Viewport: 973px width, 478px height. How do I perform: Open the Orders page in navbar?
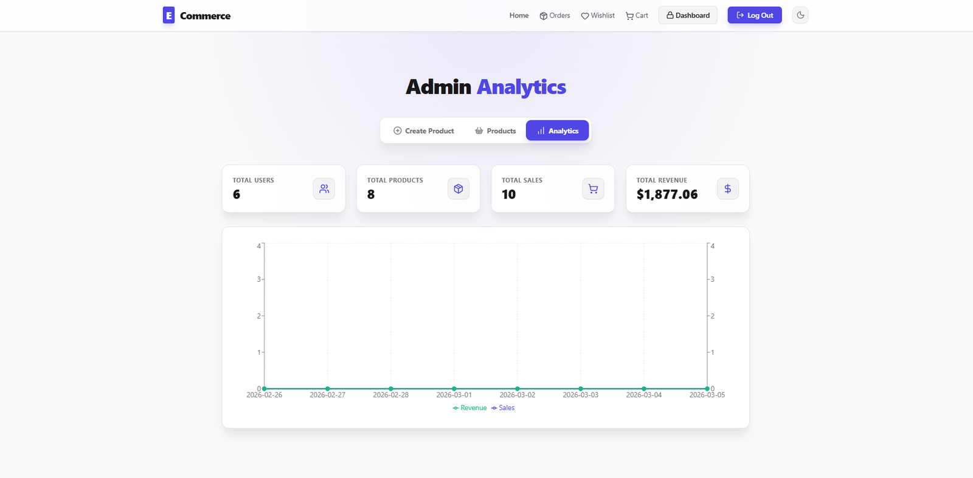pos(555,16)
